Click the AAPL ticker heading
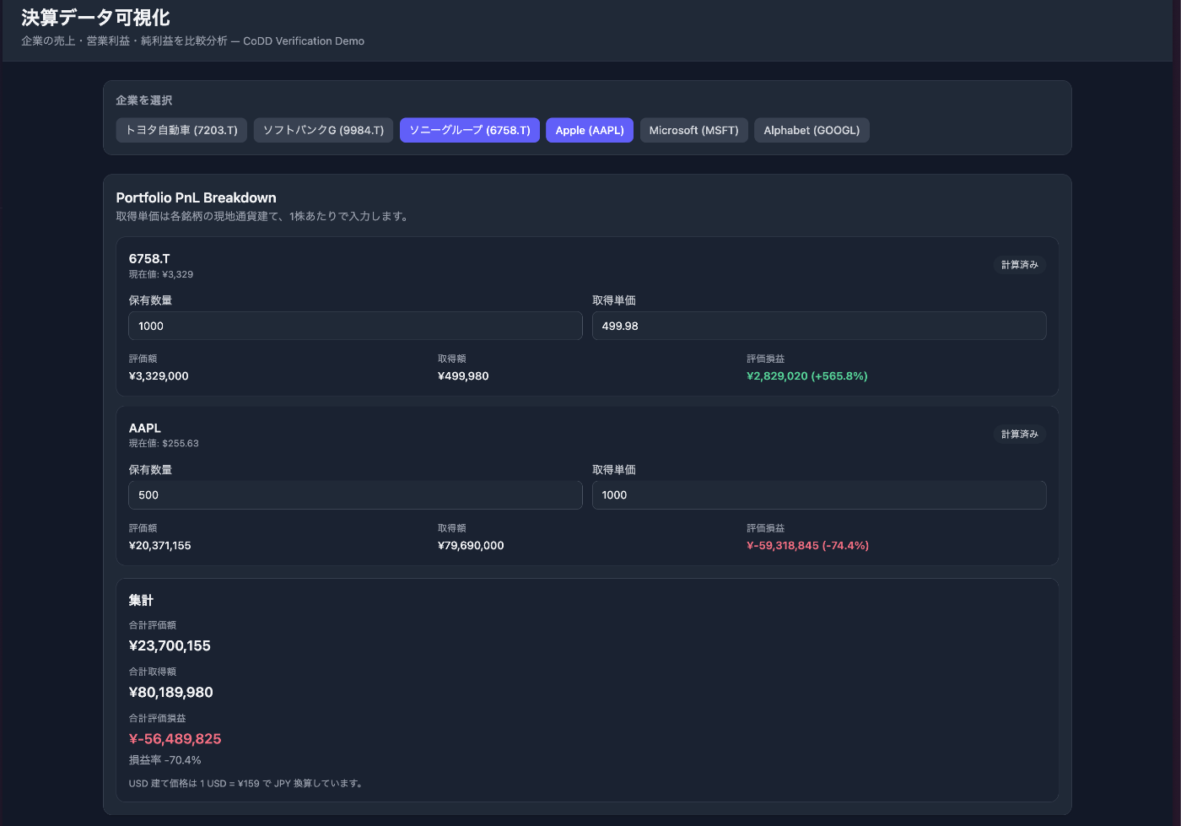Screen dimensions: 1181x826 point(145,429)
